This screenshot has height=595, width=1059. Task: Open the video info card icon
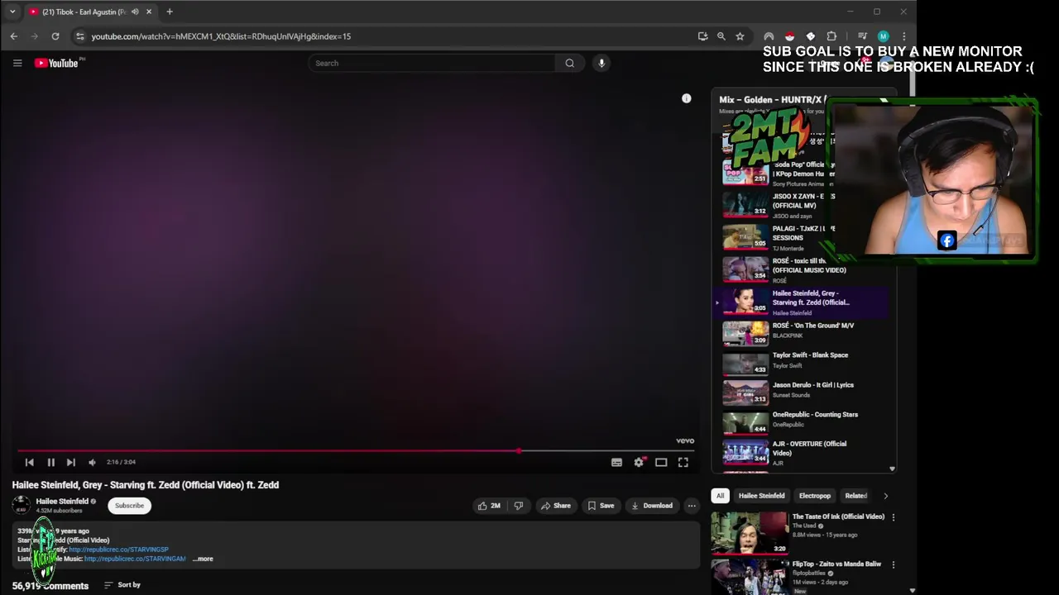[686, 98]
